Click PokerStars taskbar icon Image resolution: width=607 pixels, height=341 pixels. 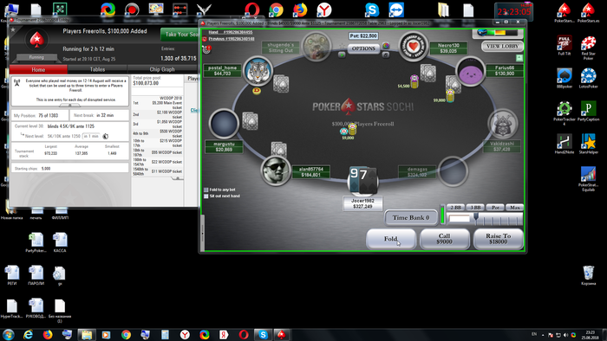(282, 334)
